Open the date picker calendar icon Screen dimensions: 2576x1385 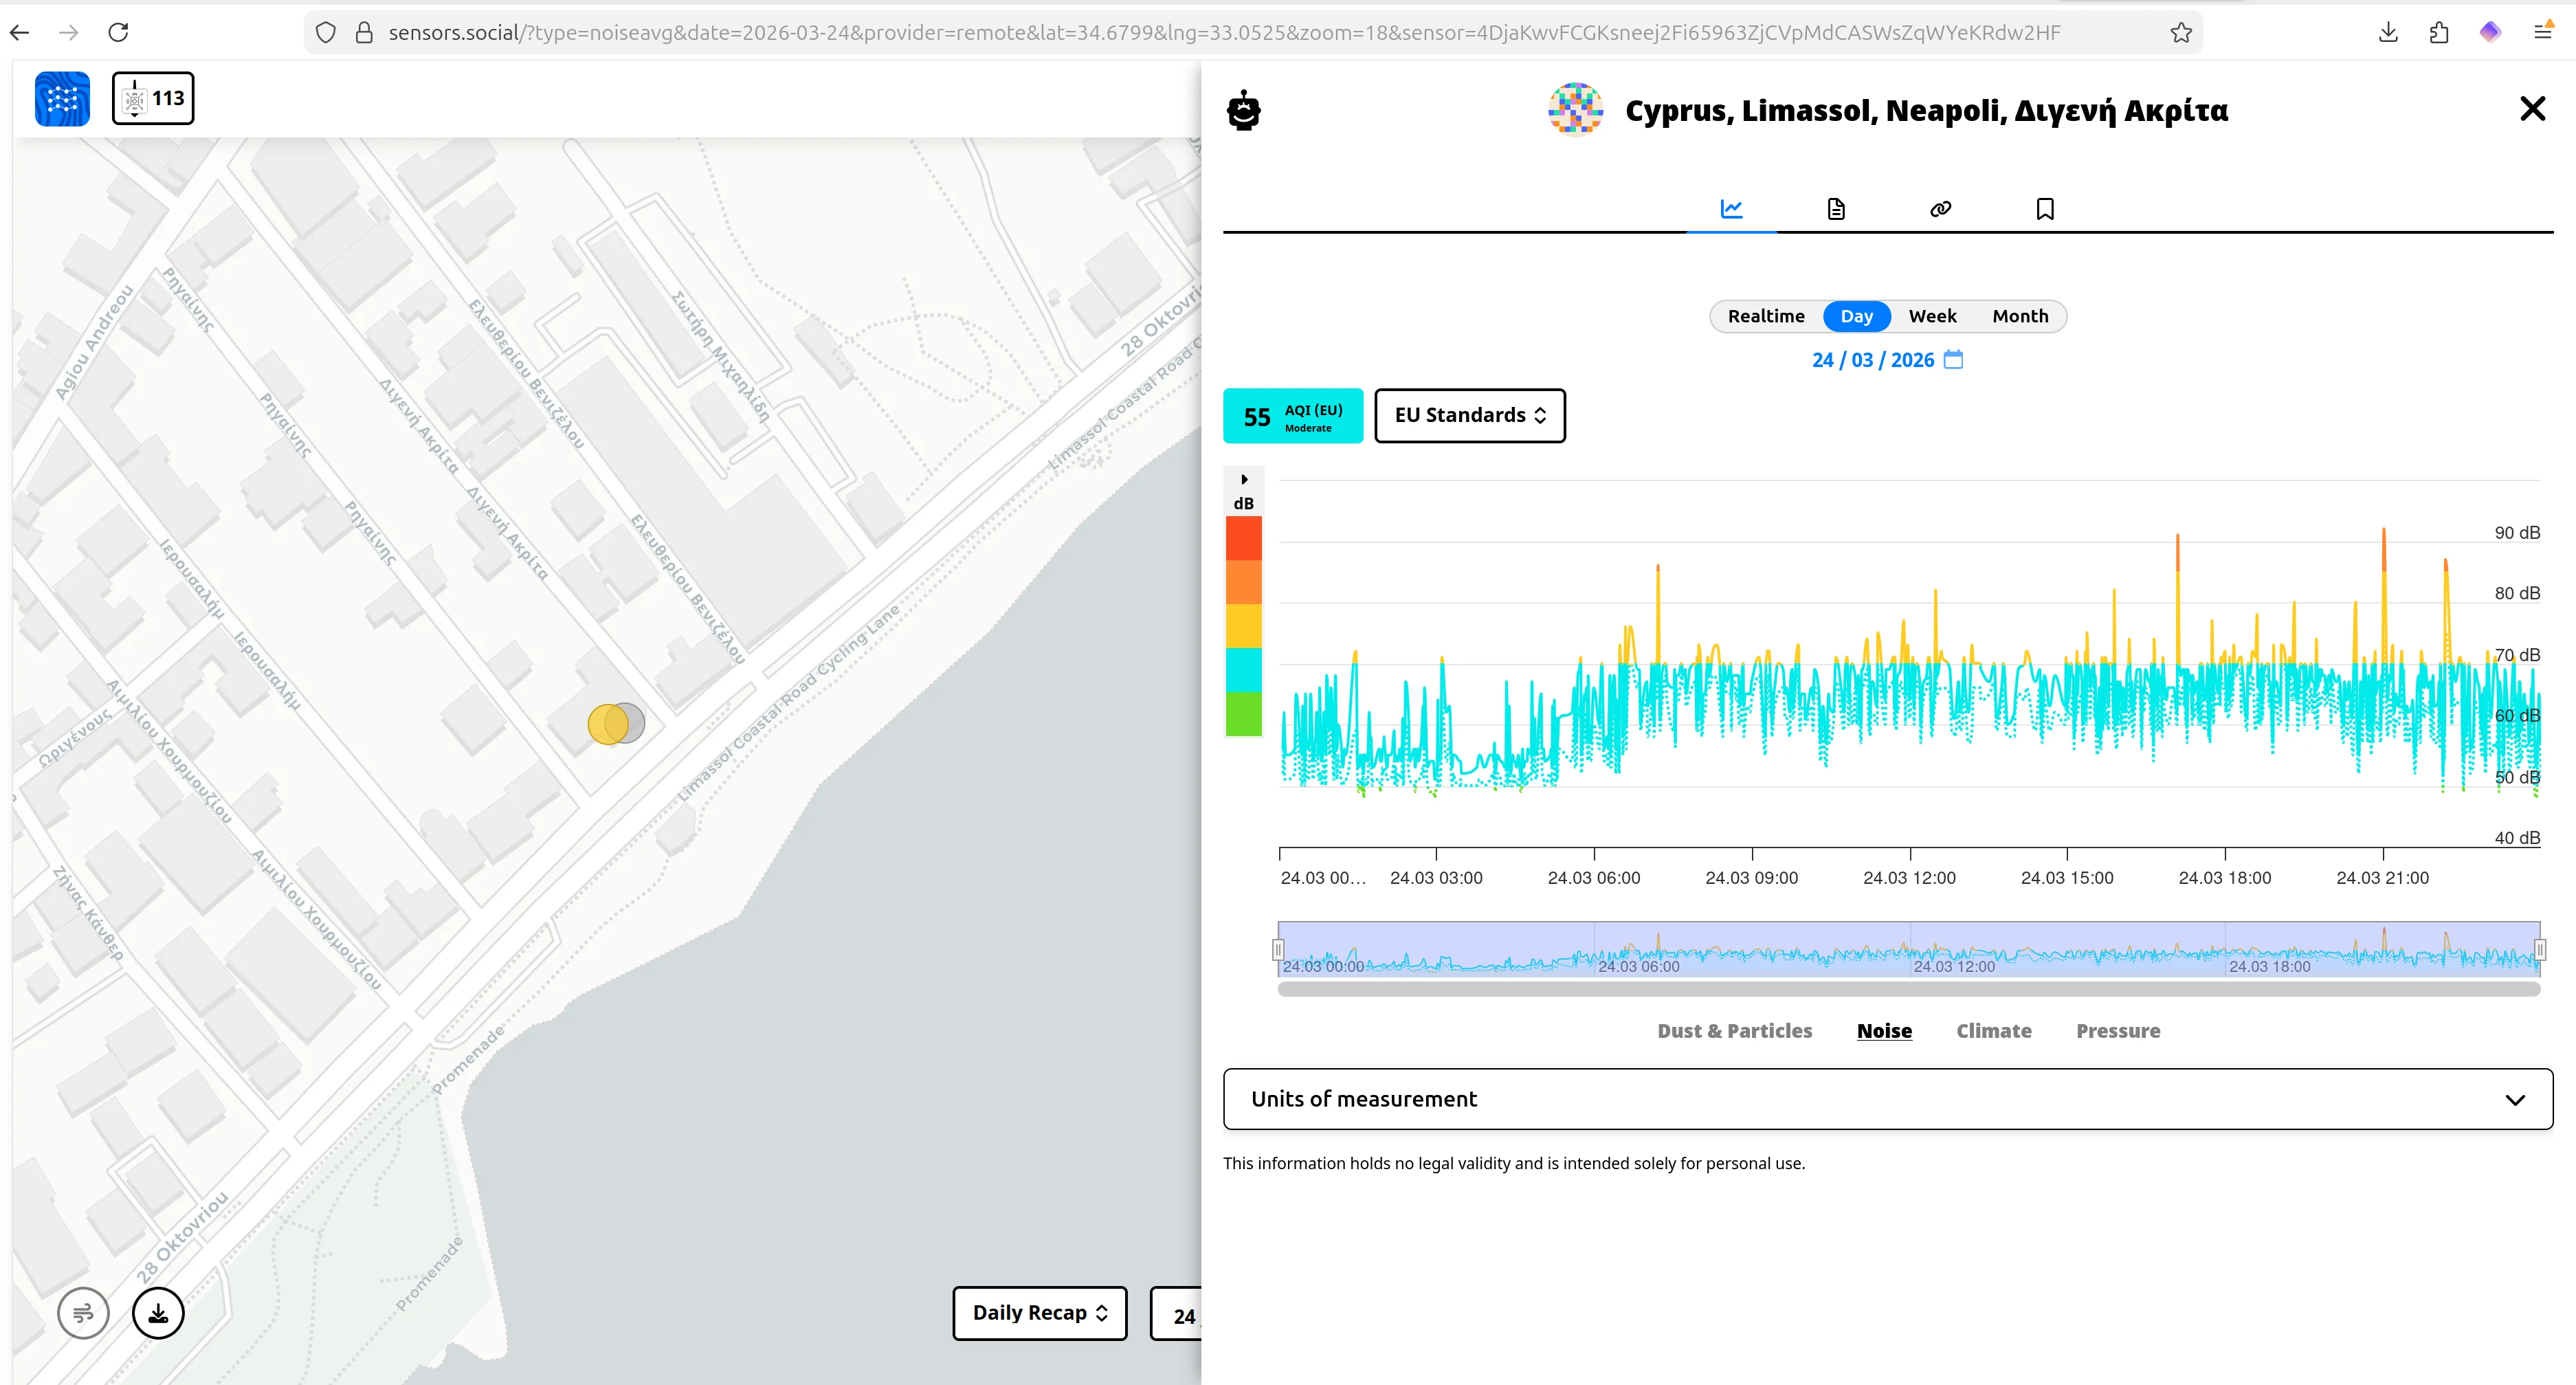[1954, 360]
